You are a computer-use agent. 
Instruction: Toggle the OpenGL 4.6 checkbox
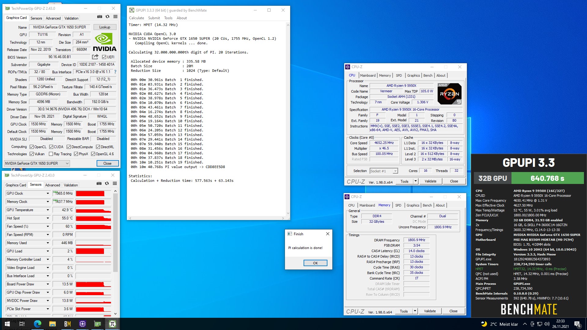click(x=93, y=154)
